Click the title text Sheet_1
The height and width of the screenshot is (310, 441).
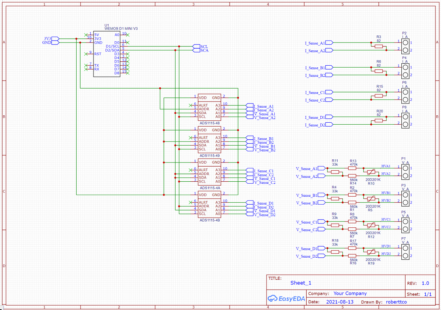(x=301, y=282)
